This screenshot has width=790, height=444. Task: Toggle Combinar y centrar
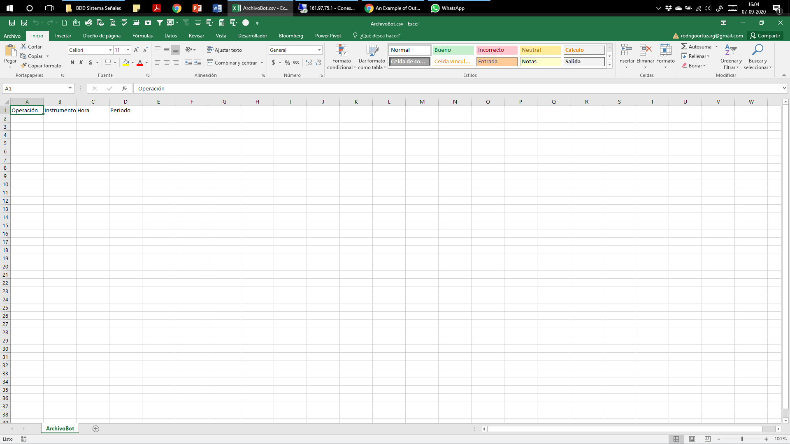(232, 62)
